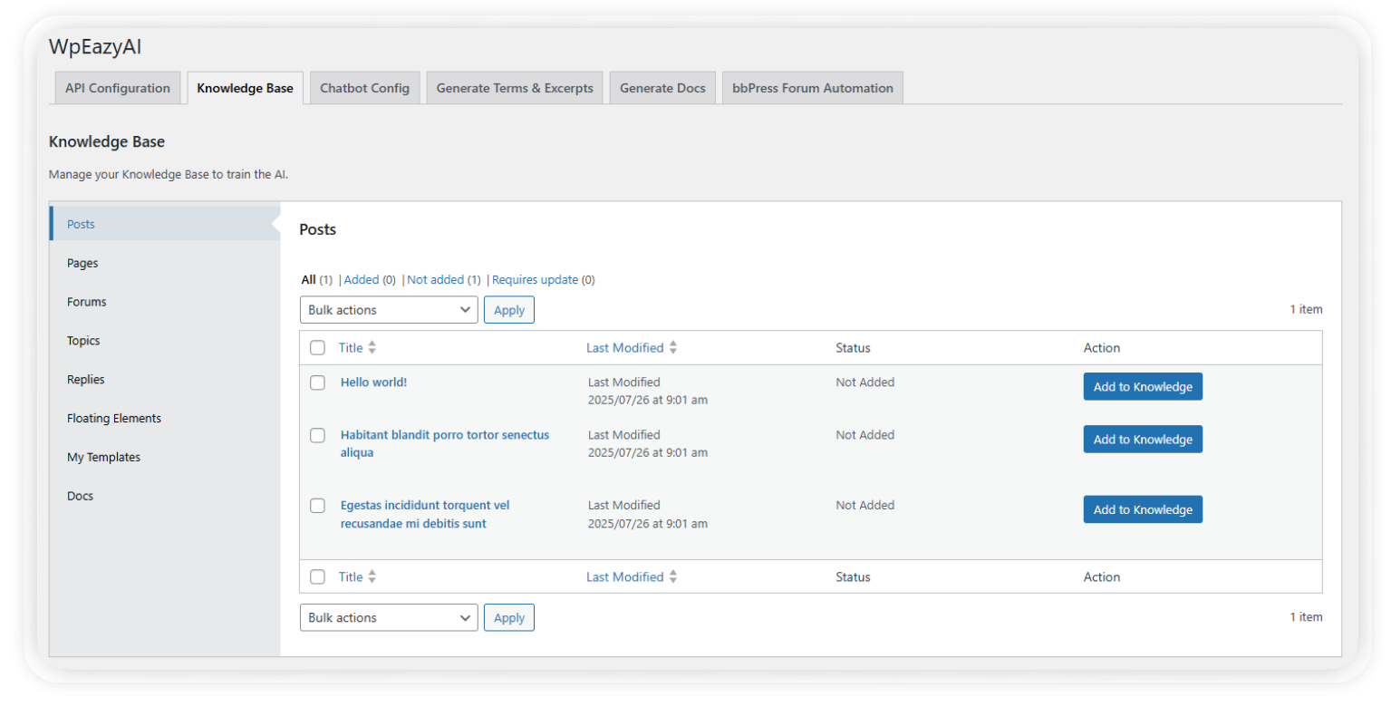This screenshot has width=1391, height=707.
Task: Add Hello world! post to Knowledge
Action: click(1142, 387)
